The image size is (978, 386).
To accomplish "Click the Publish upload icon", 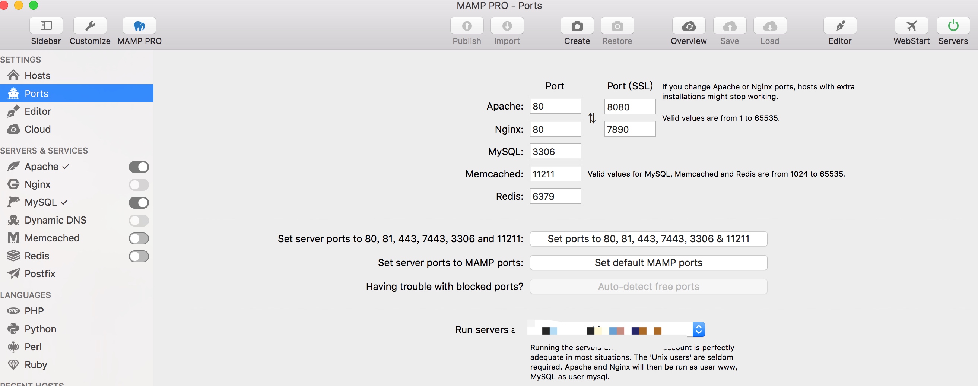I will click(467, 25).
